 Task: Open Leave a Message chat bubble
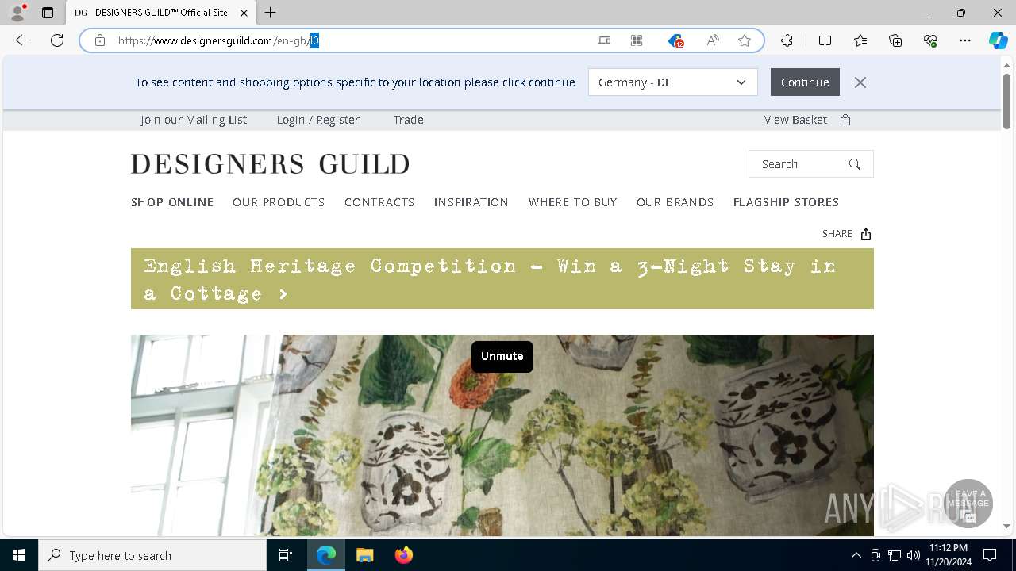pyautogui.click(x=968, y=504)
